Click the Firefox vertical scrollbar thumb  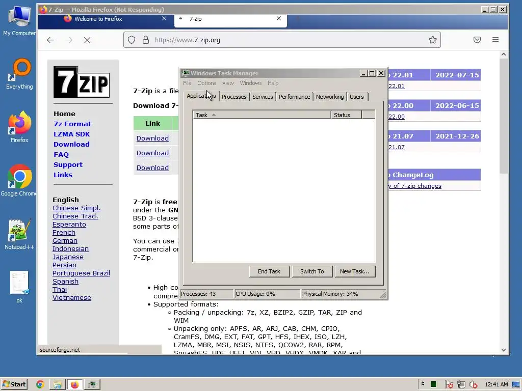pos(503,117)
